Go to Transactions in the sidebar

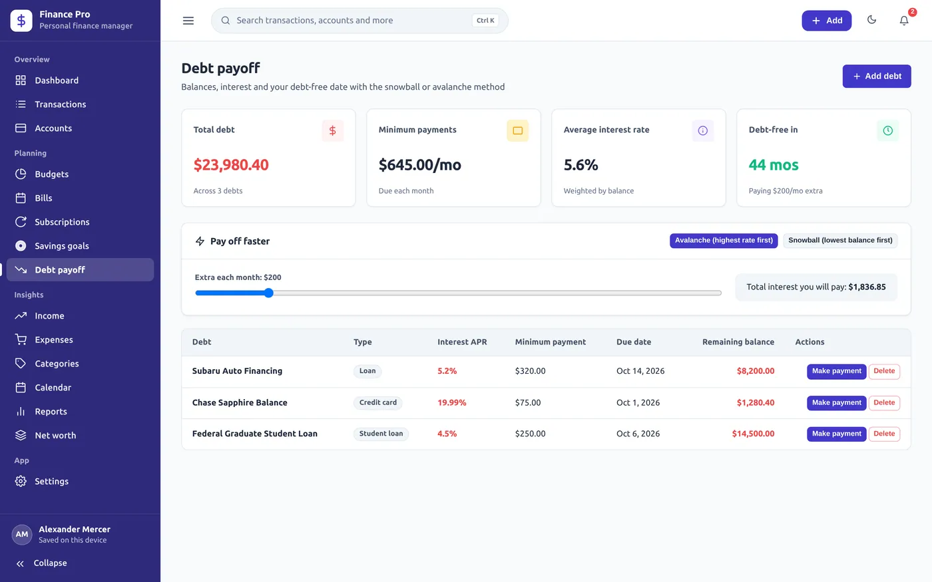tap(80, 104)
